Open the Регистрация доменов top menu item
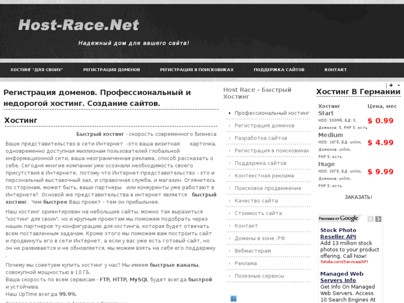 click(x=112, y=69)
